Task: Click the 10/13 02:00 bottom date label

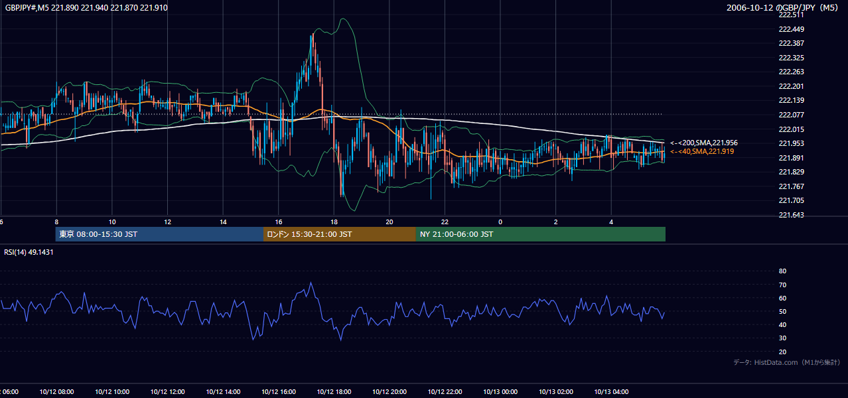Action: (556, 392)
